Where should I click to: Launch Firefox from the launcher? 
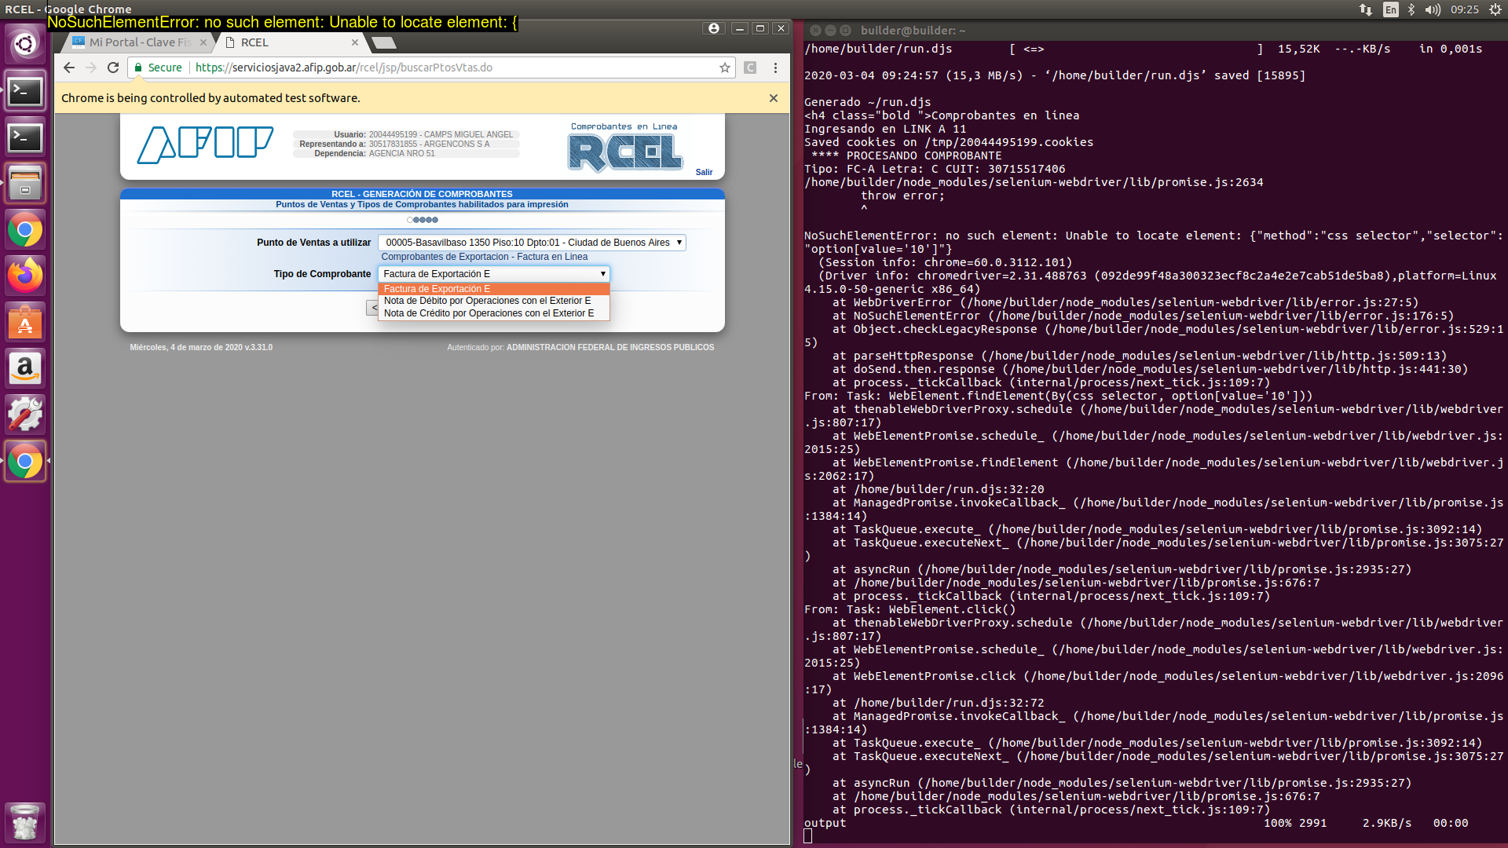25,276
